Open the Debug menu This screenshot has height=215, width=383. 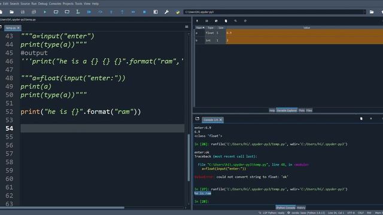pyautogui.click(x=42, y=4)
